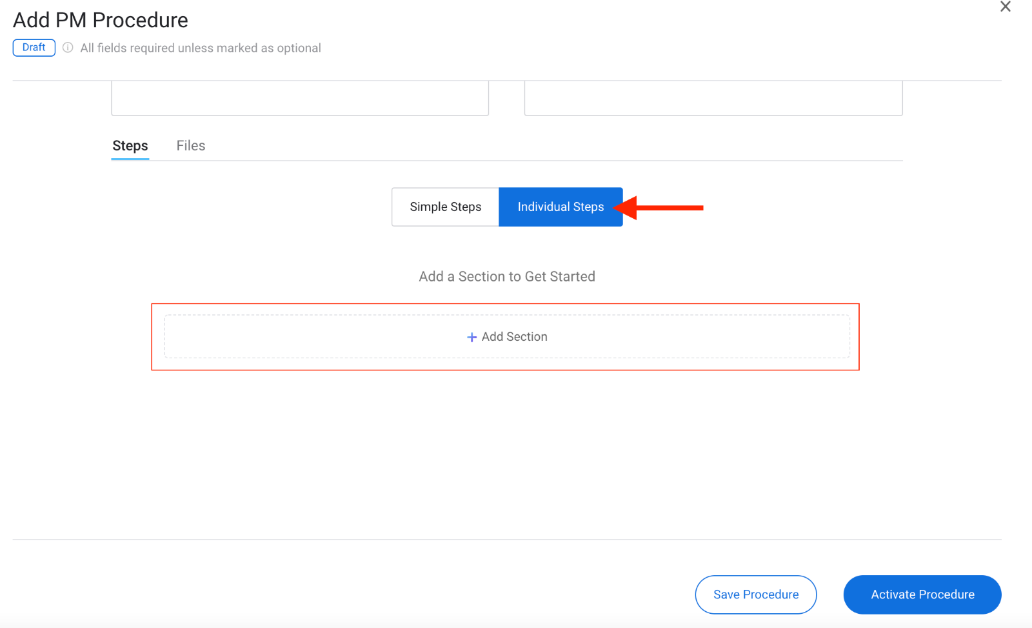Click the plus icon before Add Section
Viewport: 1032px width, 628px height.
[471, 337]
